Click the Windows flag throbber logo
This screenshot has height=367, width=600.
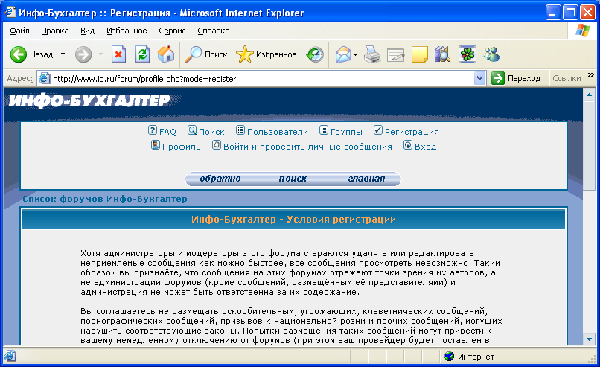[x=582, y=31]
